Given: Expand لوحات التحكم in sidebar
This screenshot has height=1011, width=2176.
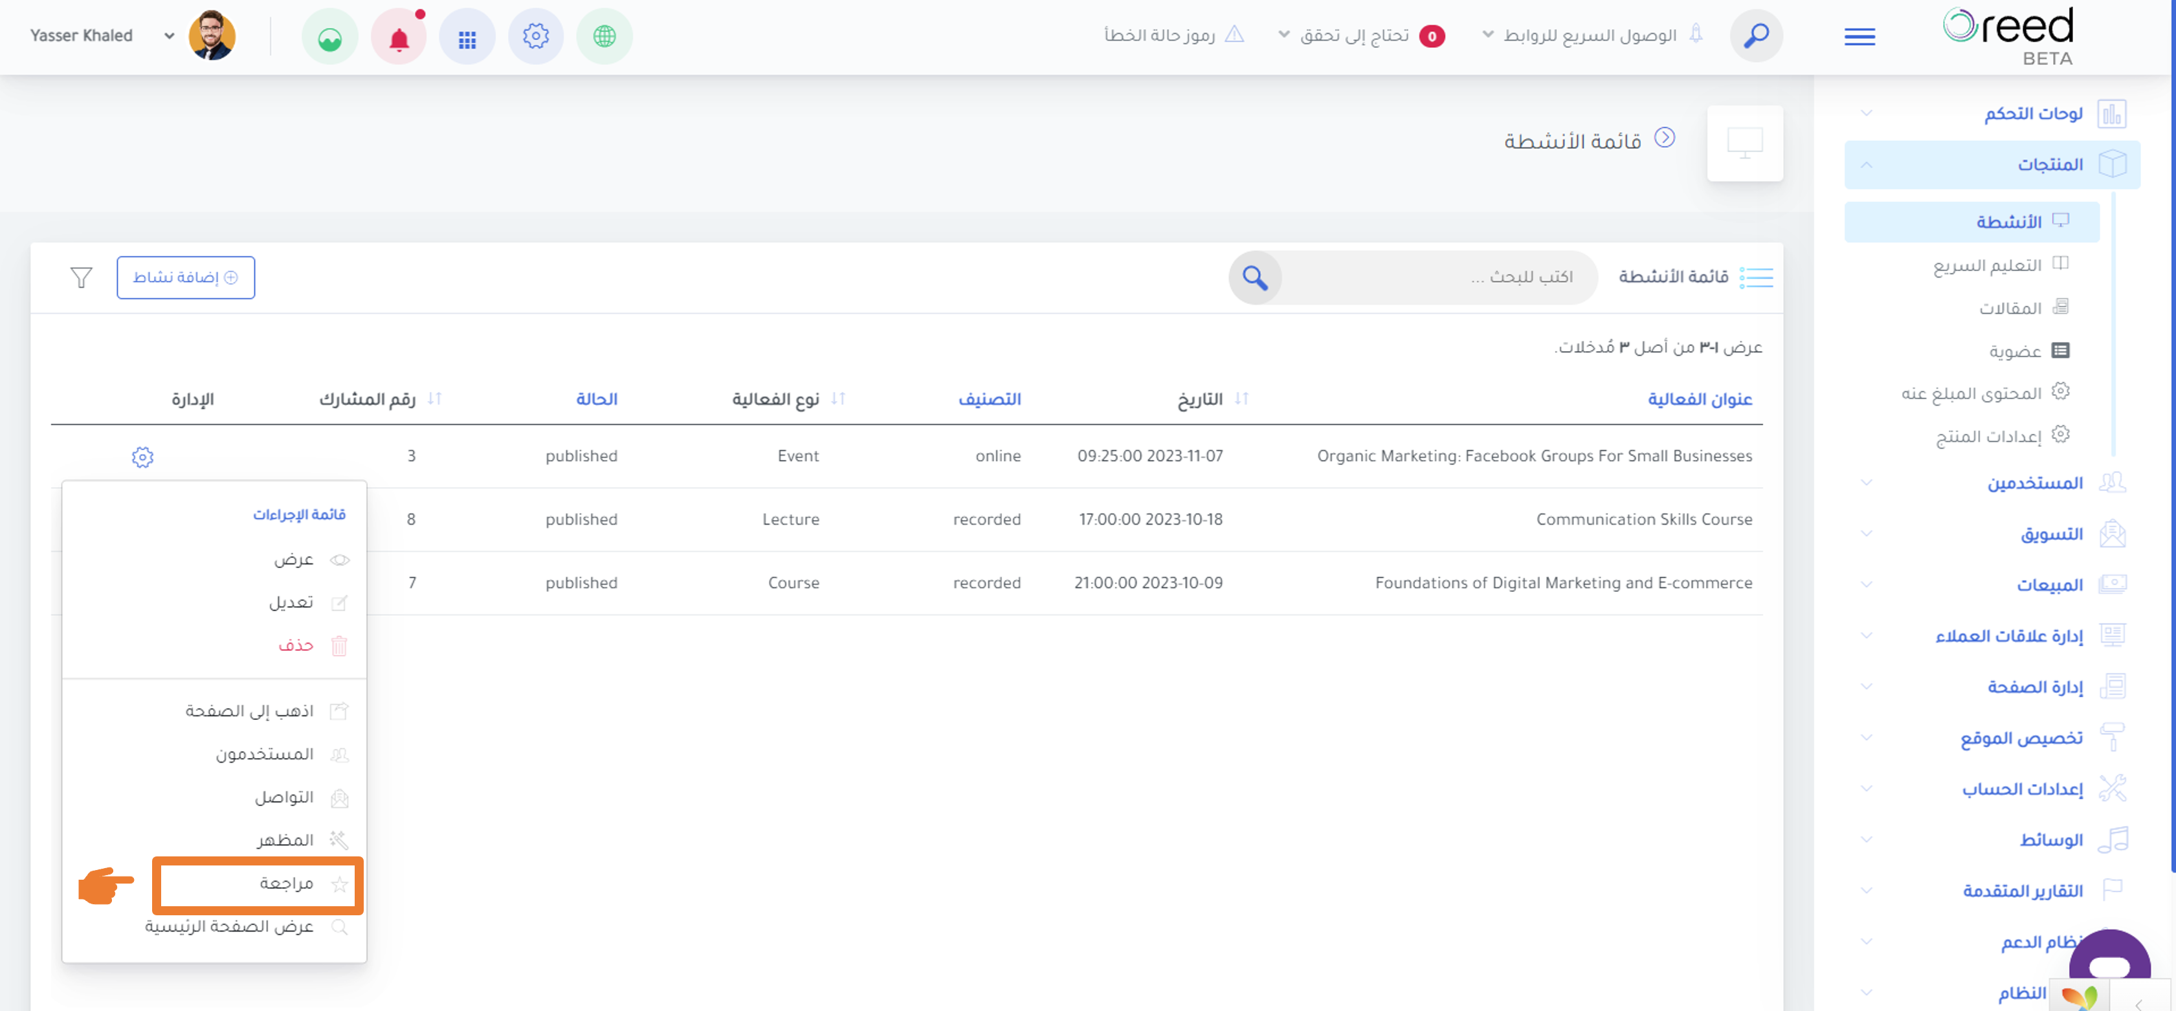Looking at the screenshot, I should [1992, 113].
